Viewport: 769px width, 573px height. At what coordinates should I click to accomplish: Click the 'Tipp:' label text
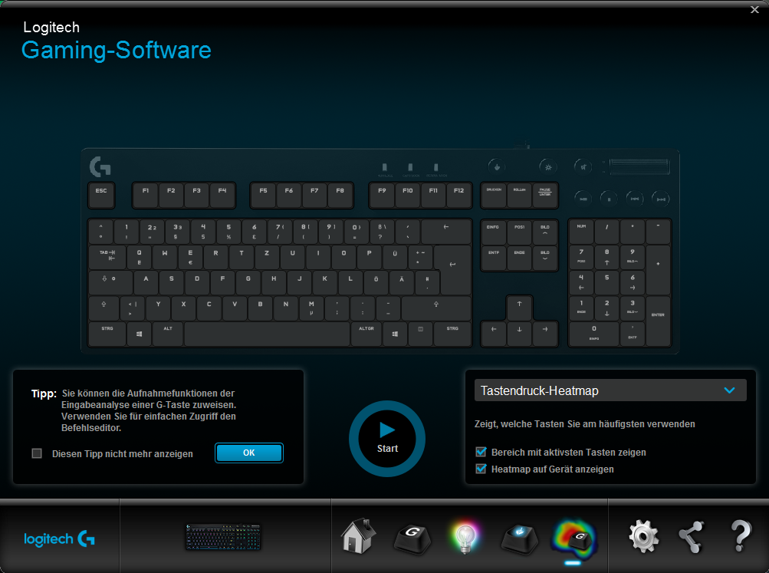click(44, 394)
